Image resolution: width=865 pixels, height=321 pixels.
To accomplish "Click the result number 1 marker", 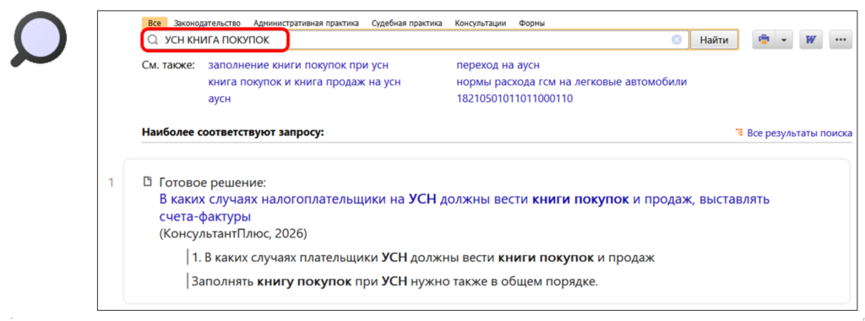I will point(111,182).
